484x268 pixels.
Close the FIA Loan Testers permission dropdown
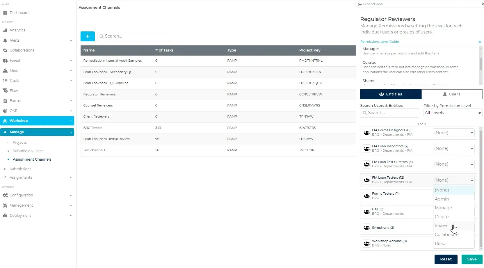[454, 180]
